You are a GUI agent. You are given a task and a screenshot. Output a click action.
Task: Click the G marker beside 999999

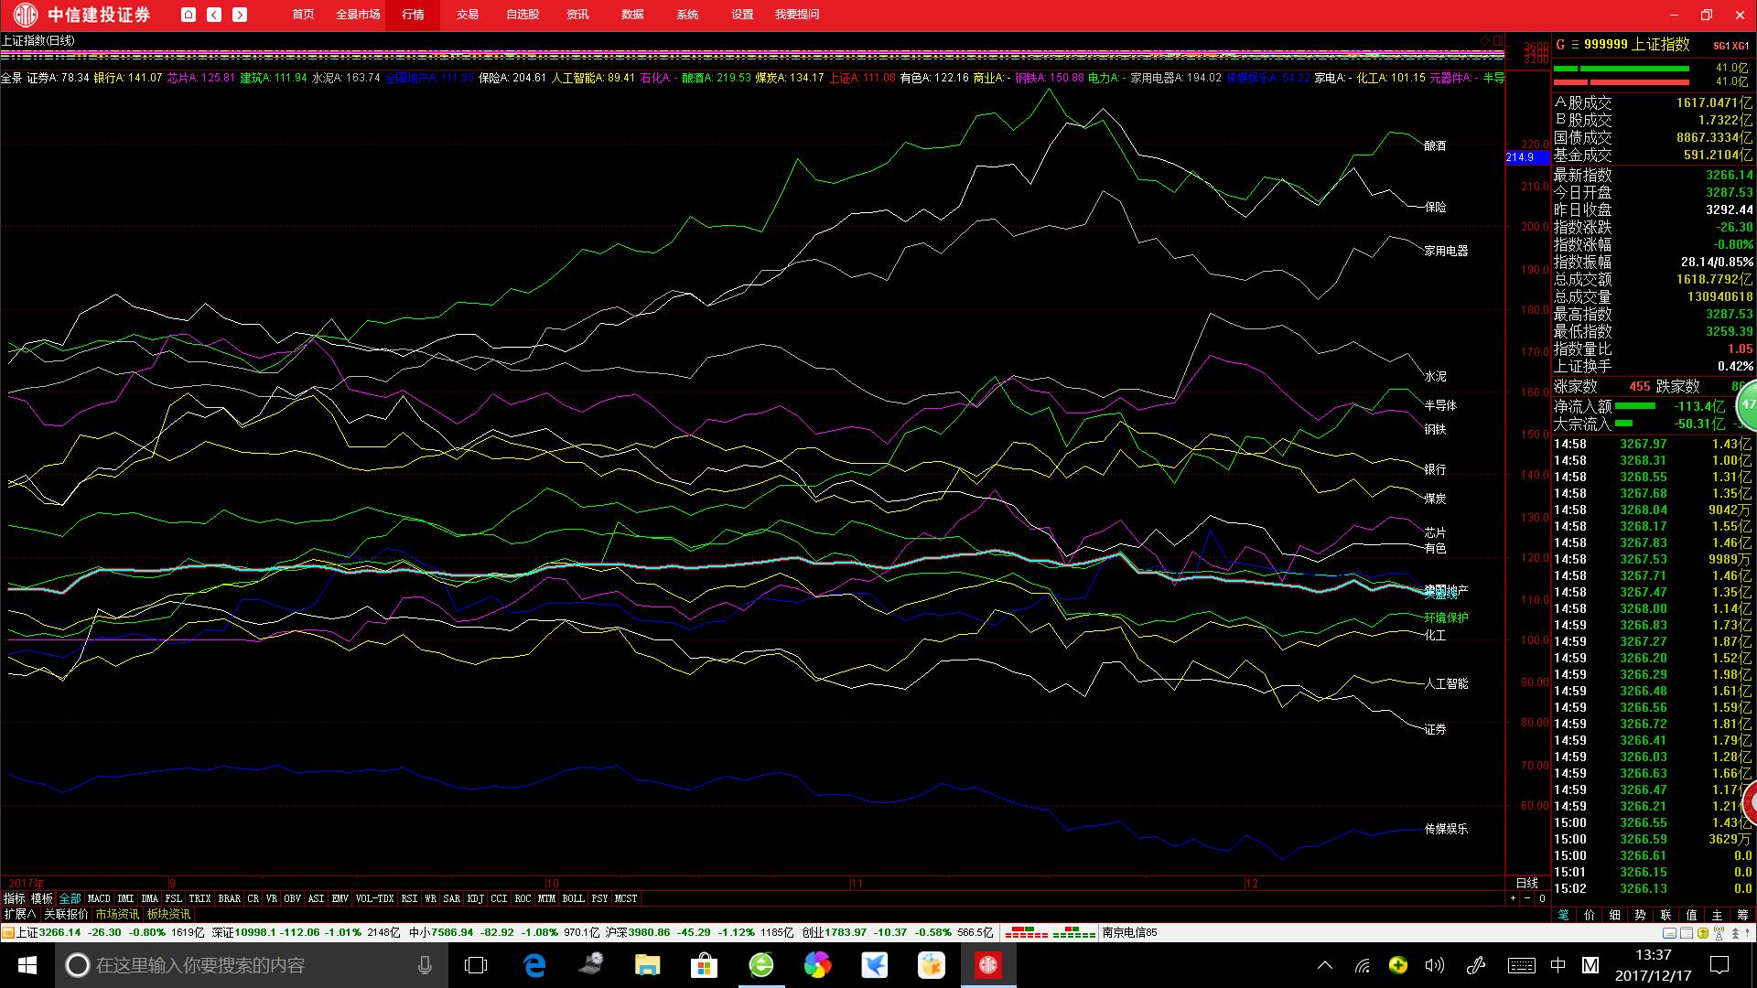click(x=1560, y=44)
